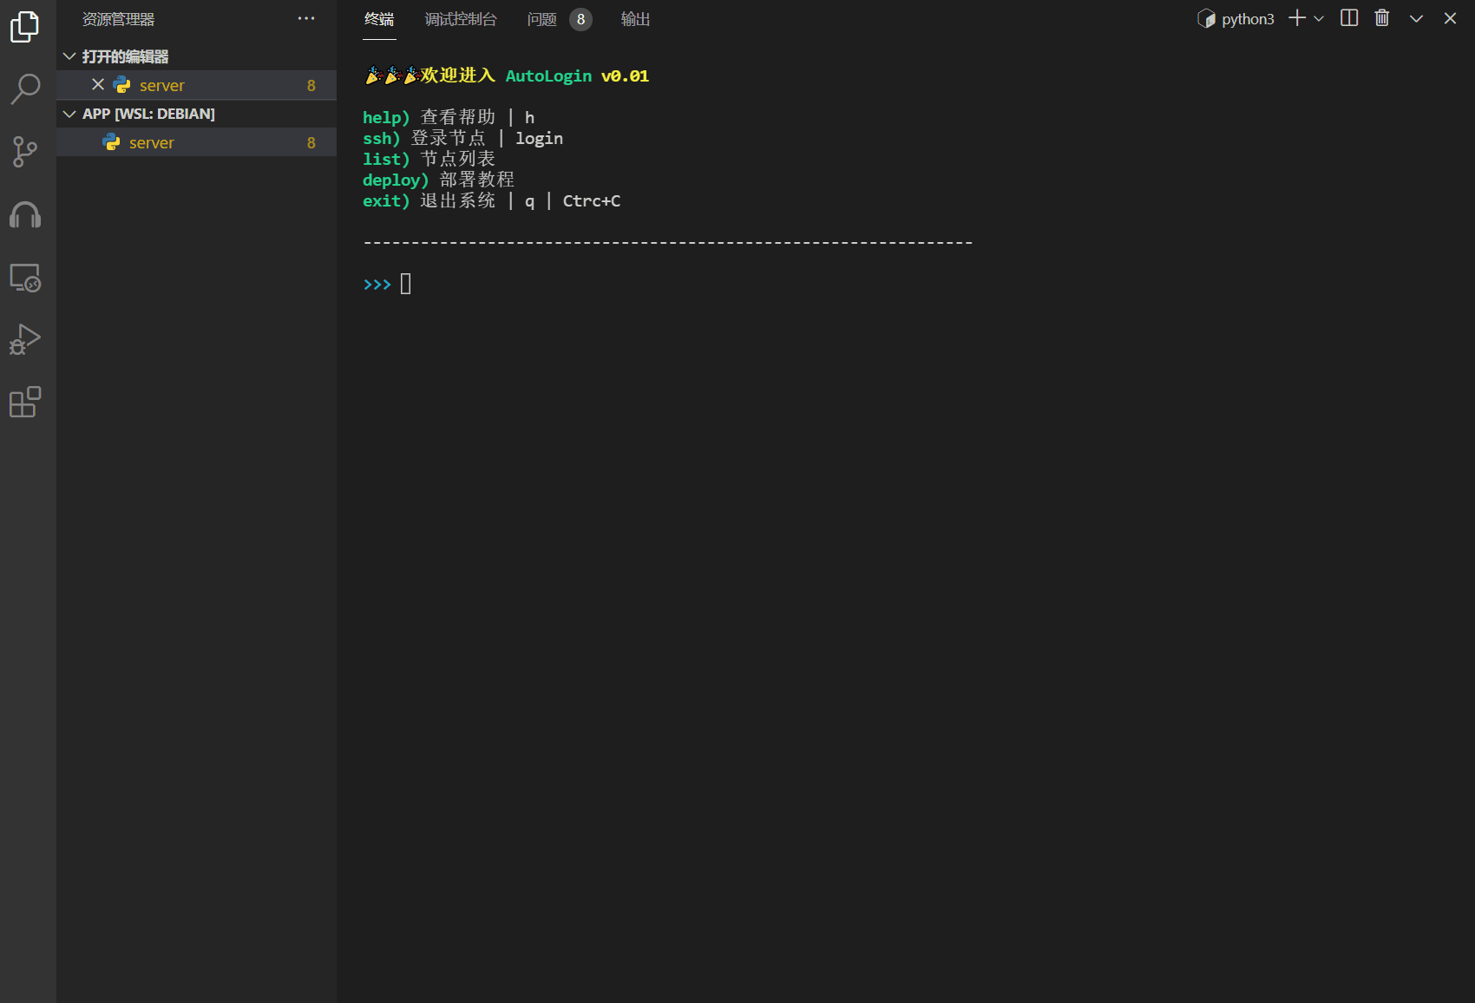Create a new terminal with plus icon
The width and height of the screenshot is (1475, 1003).
coord(1296,18)
